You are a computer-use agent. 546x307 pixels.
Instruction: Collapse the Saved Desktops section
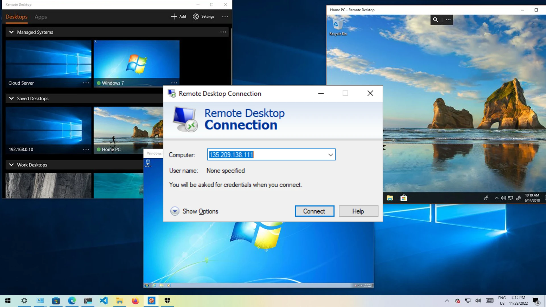click(11, 98)
